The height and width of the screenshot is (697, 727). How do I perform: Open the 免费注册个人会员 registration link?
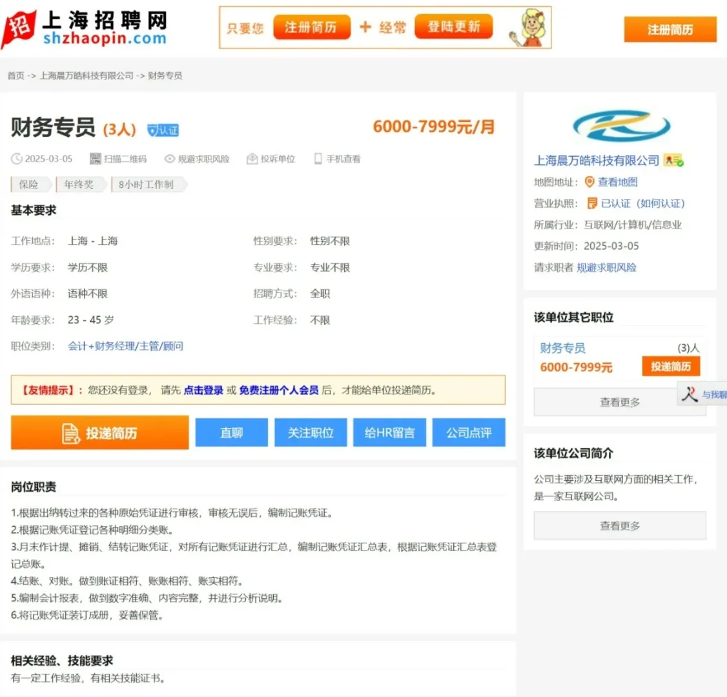tap(278, 390)
